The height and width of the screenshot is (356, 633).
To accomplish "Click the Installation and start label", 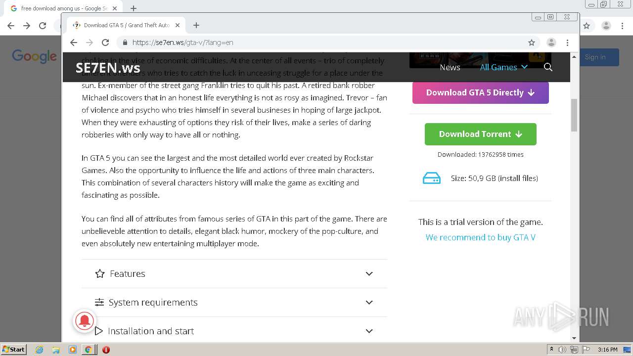I will point(151,331).
